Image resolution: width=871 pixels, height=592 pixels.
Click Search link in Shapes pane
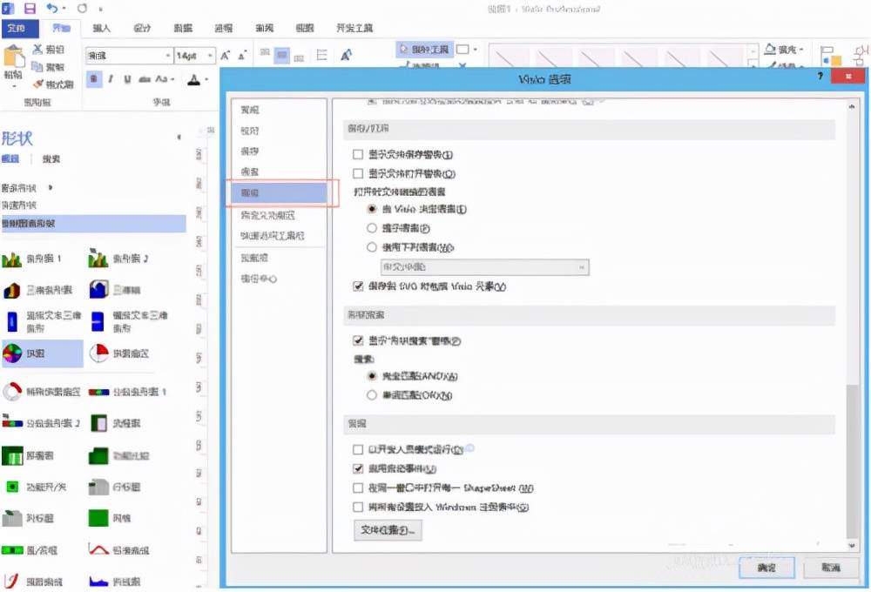tap(51, 158)
